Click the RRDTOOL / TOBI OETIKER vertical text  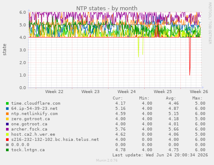[210, 23]
